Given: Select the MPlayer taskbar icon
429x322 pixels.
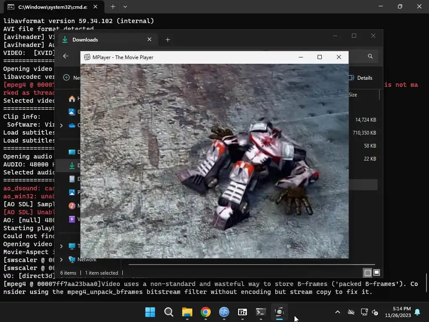Looking at the screenshot, I should [279, 312].
